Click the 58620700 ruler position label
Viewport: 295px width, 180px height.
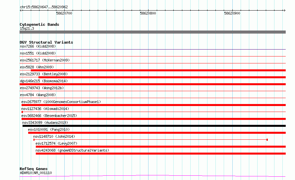click(x=64, y=13)
